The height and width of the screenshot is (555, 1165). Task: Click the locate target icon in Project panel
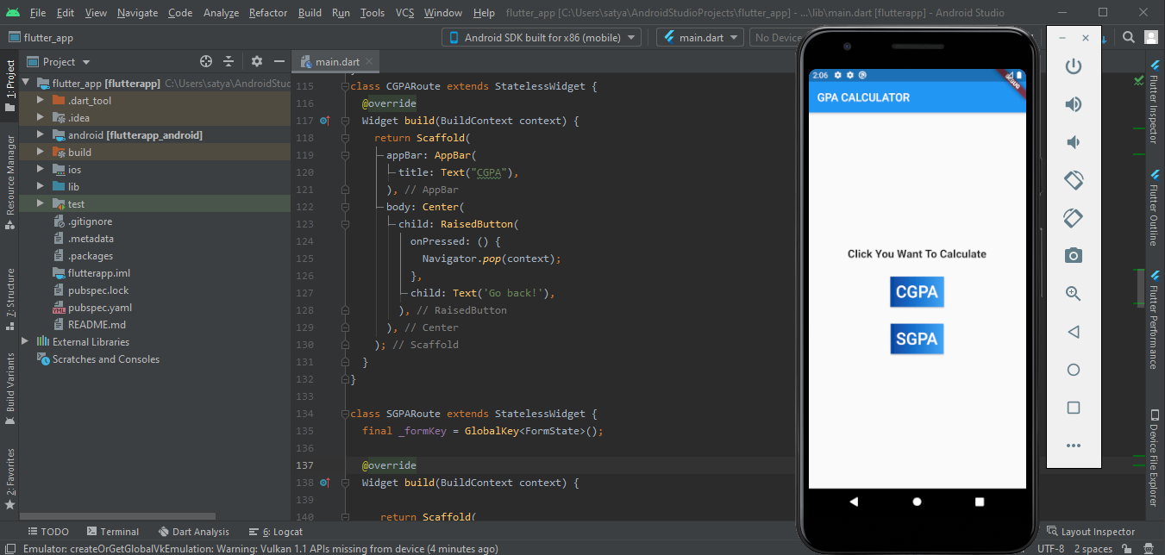pos(206,61)
